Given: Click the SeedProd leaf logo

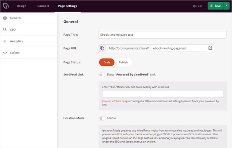Looking at the screenshot, I should (6, 6).
